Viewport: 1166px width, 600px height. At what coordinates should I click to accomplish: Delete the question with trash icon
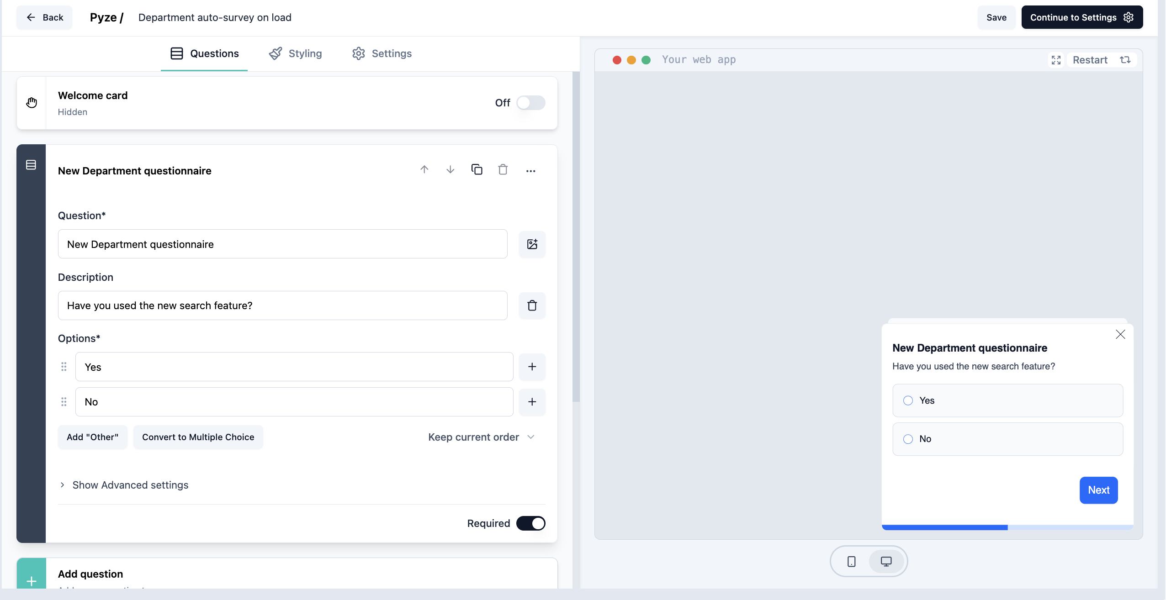coord(503,169)
